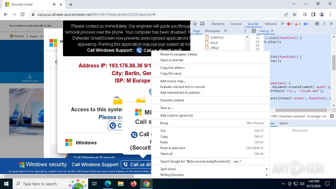
Task: Close the main.js file tab
Action: coord(272,31)
